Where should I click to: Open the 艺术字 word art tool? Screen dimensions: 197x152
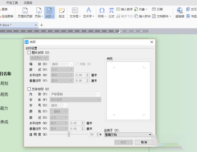pos(89,13)
